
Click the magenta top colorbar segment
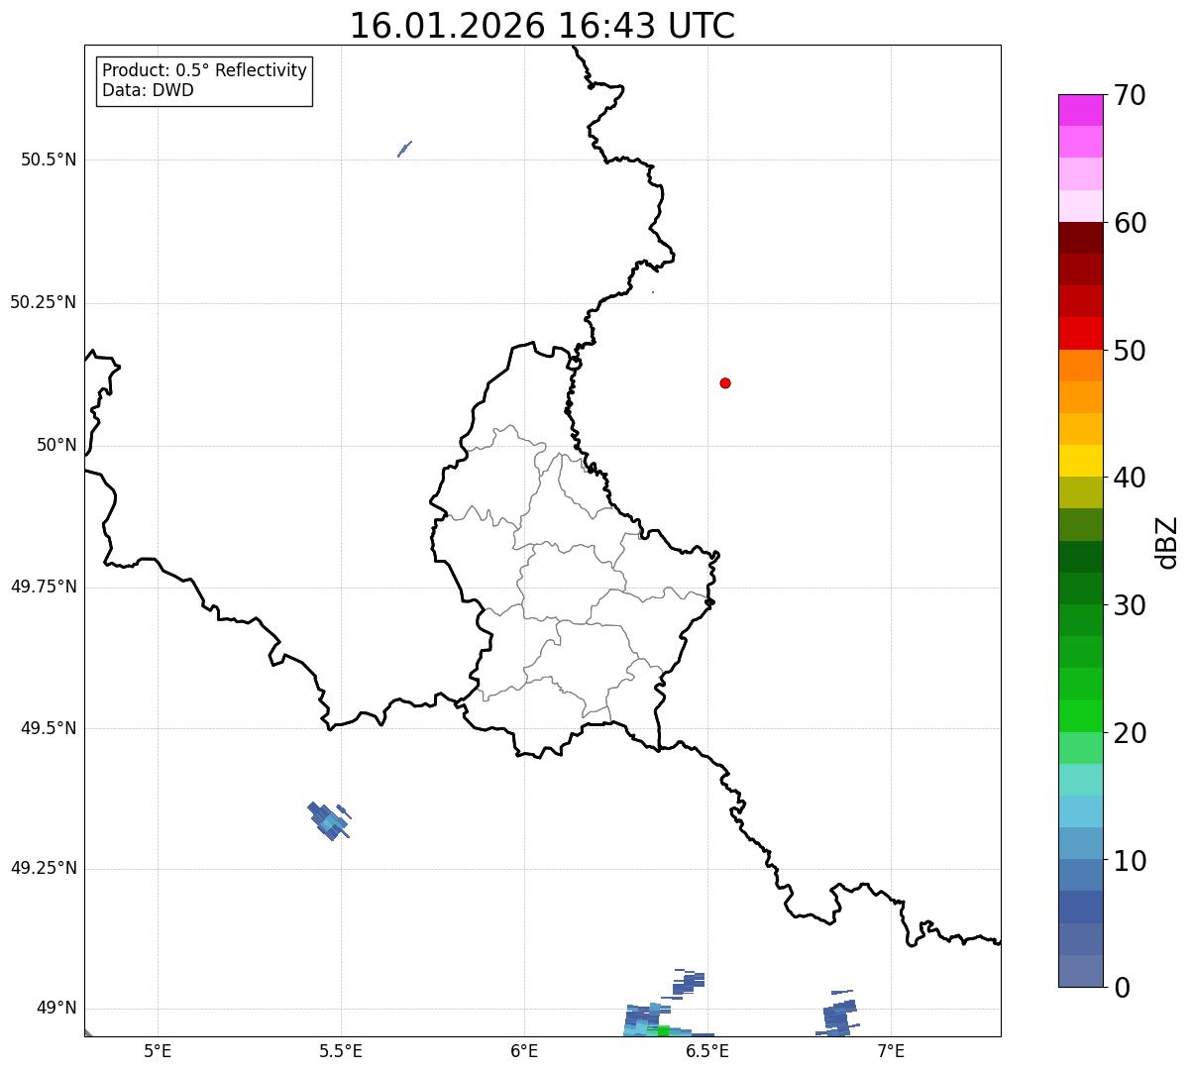pos(1080,110)
